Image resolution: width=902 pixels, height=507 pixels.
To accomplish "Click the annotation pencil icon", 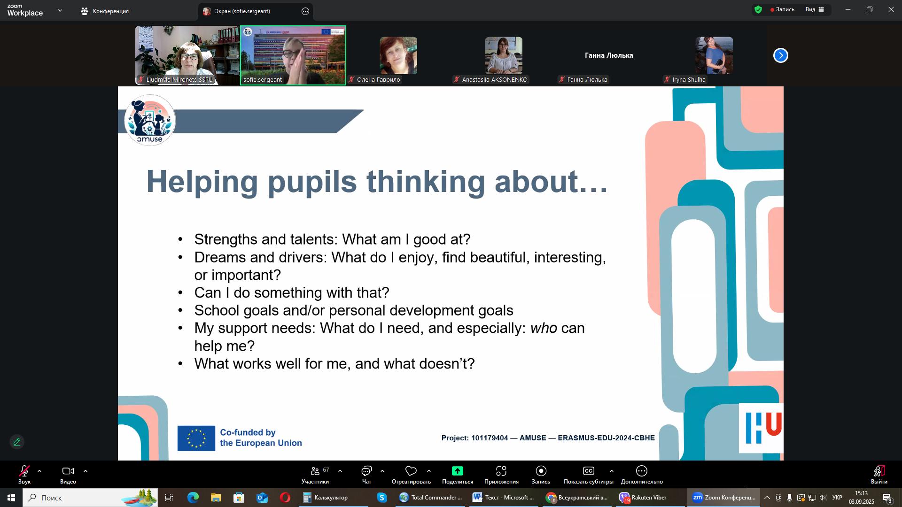I will (x=17, y=442).
